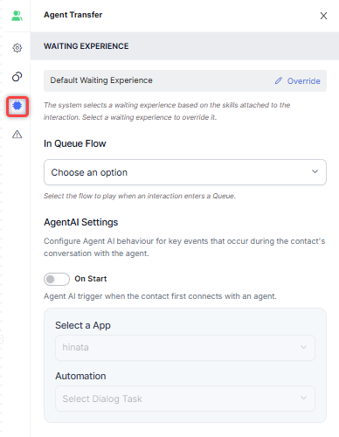This screenshot has width=339, height=437.
Task: Open the linked-circles connections tab icon
Action: [x=17, y=77]
